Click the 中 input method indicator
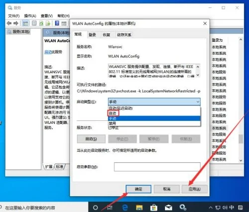 232,208
